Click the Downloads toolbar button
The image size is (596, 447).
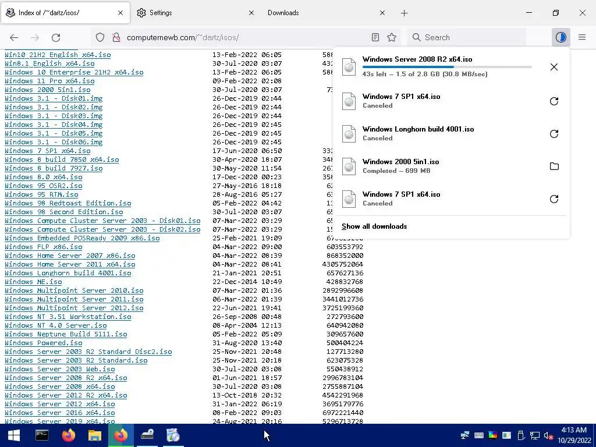pyautogui.click(x=560, y=37)
